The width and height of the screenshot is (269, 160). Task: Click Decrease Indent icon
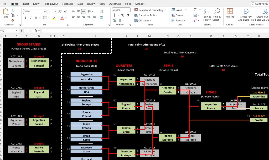[x=89, y=18]
